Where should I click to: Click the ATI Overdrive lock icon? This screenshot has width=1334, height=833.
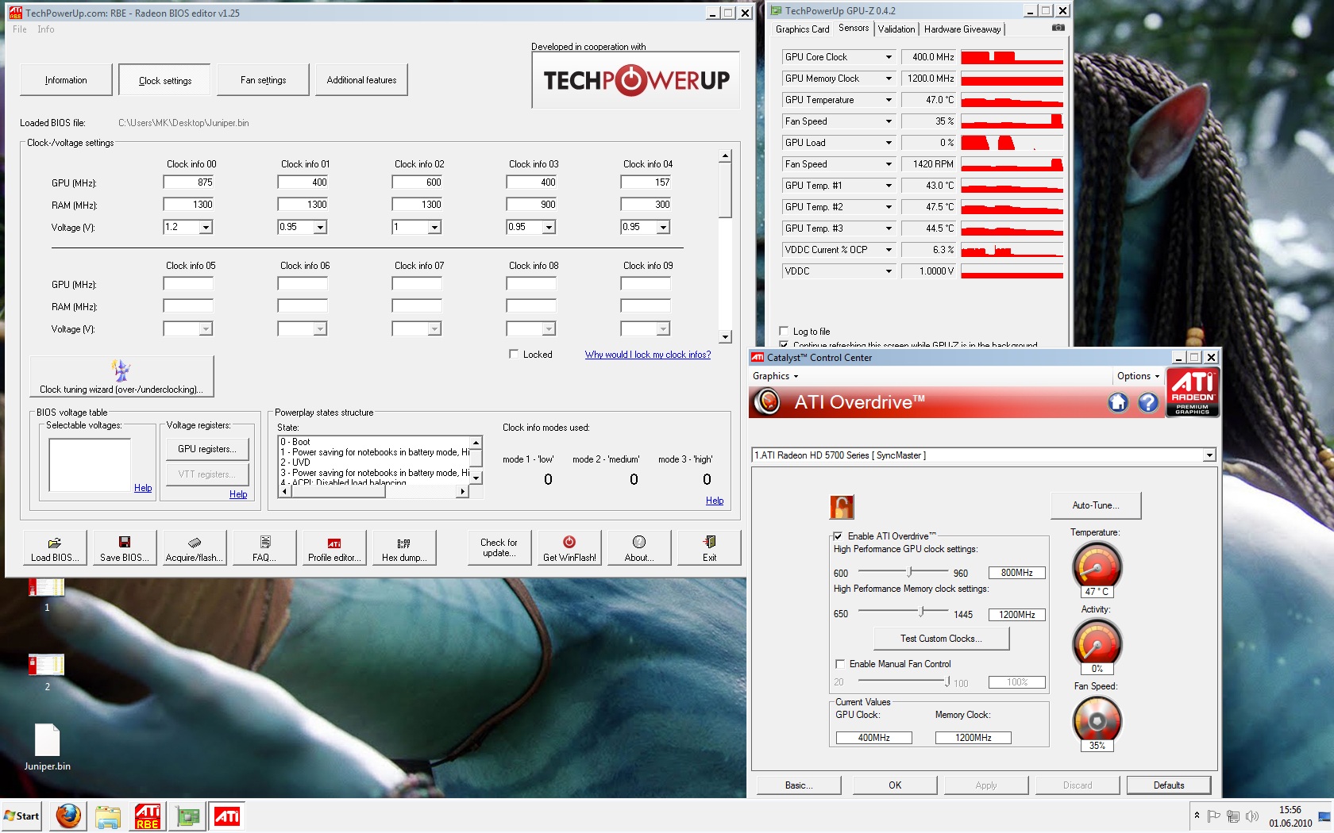point(842,506)
